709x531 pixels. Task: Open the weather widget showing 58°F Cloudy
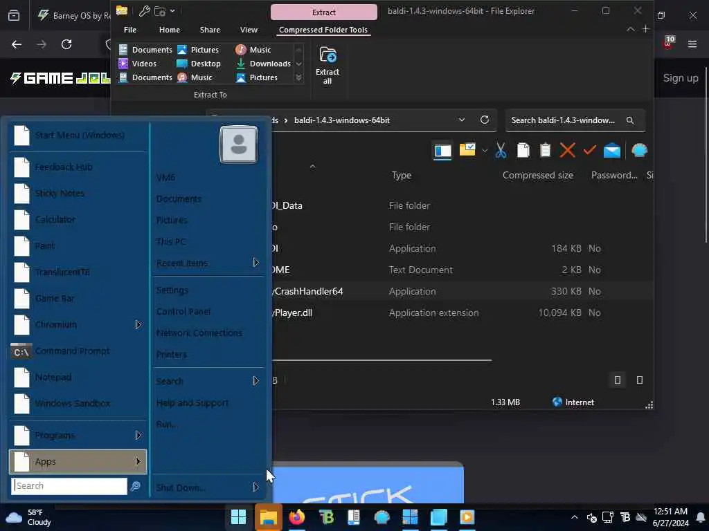pos(28,517)
